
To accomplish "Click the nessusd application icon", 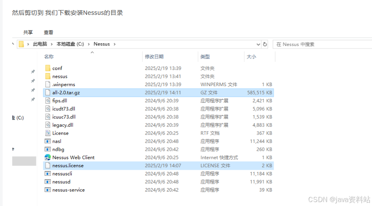I will pos(48,182).
